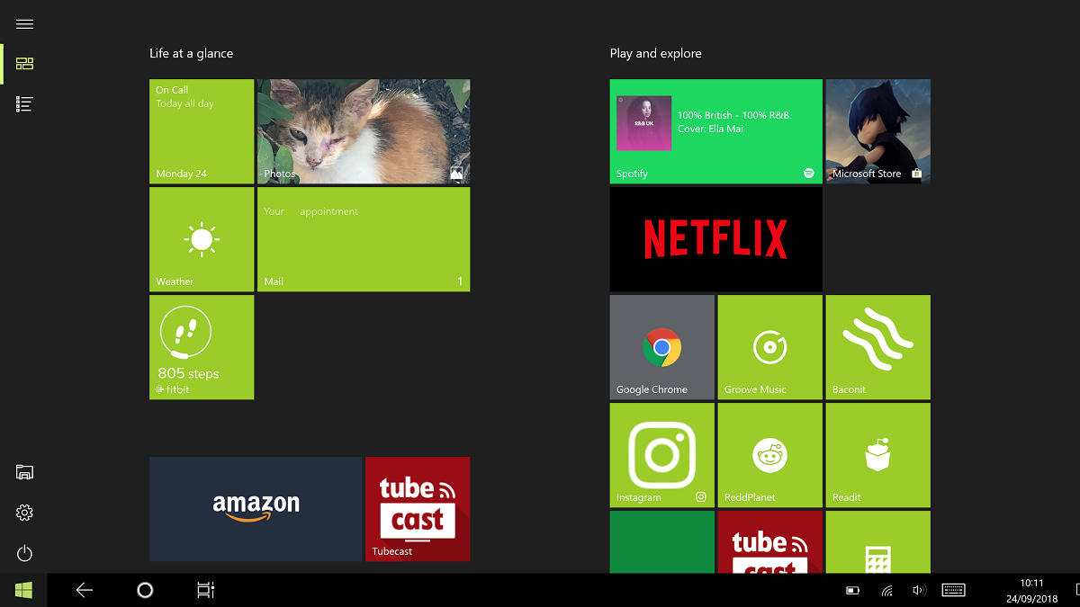Launch the Netflix tile
Image resolution: width=1080 pixels, height=607 pixels.
[x=716, y=239]
